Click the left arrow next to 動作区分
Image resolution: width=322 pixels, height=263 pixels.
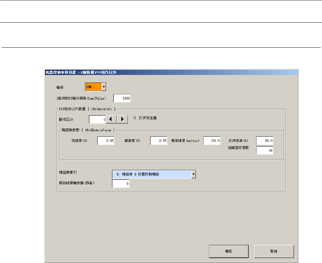pyautogui.click(x=111, y=119)
